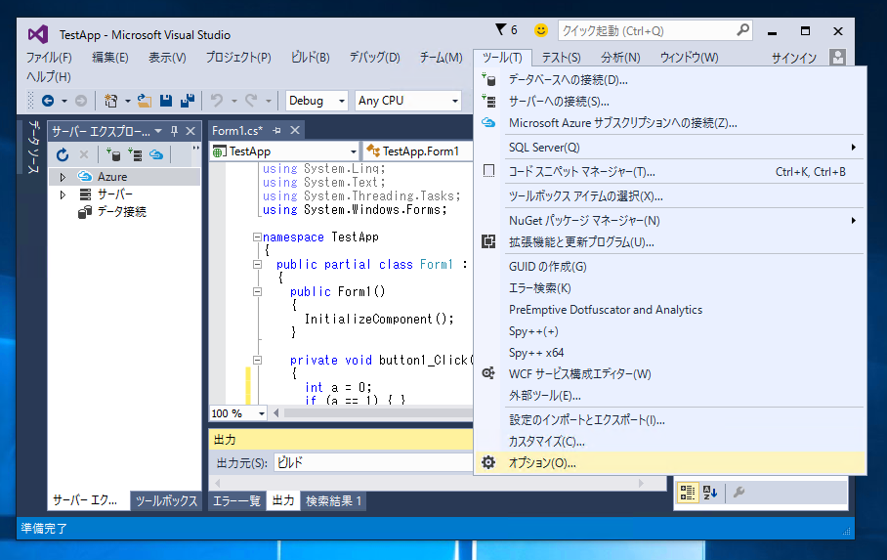Click the editor horizontal scrollbar left arrow
This screenshot has width=887, height=560.
tap(276, 412)
